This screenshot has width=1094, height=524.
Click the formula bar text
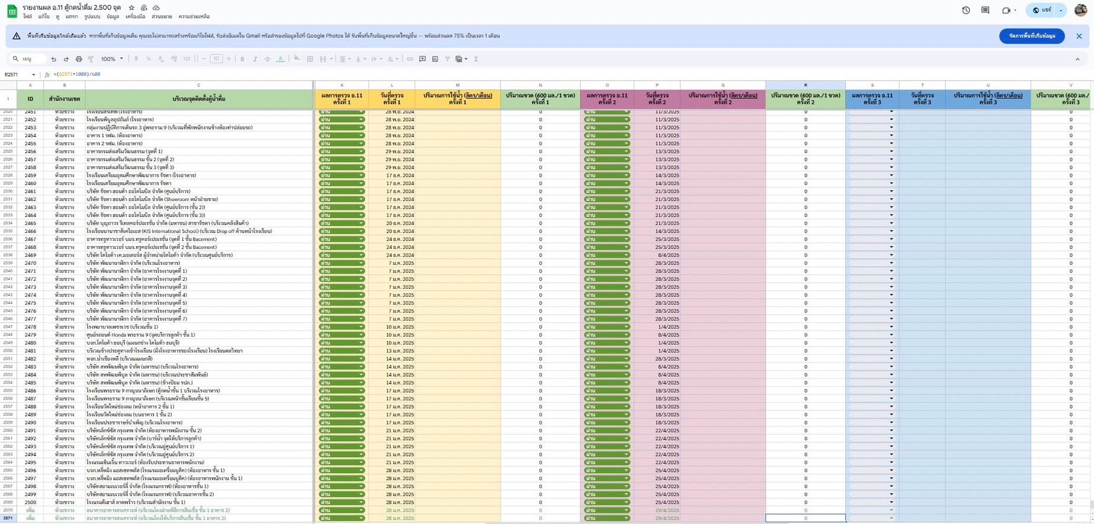pyautogui.click(x=77, y=75)
